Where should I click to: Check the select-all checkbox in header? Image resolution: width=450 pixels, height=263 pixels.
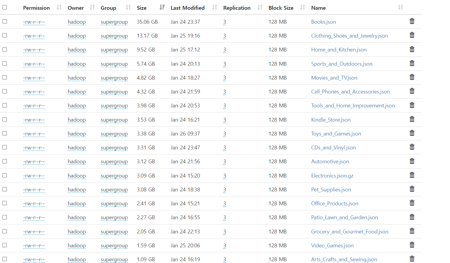[x=4, y=7]
